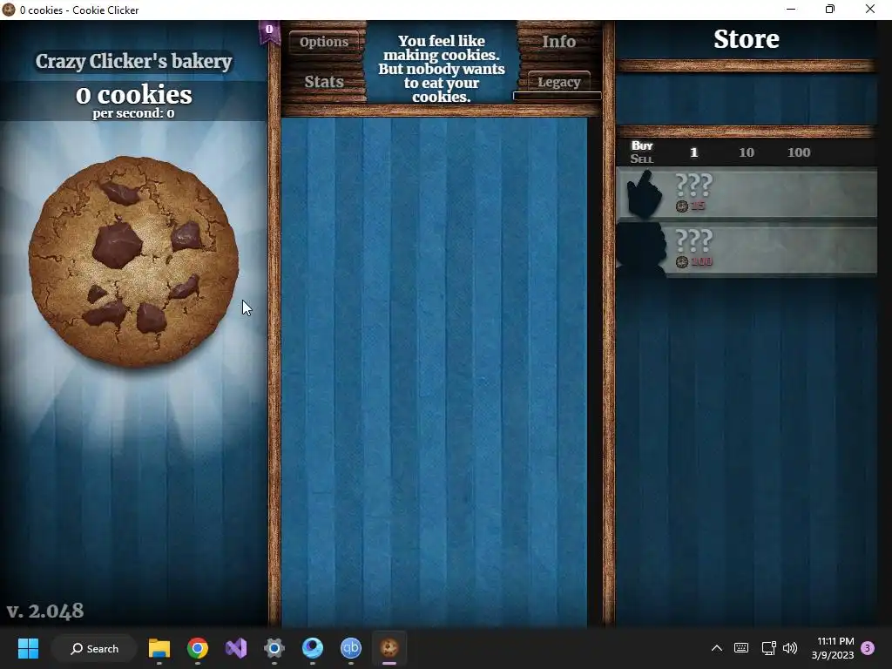
Task: Buy the cursor building costing 15
Action: pos(747,193)
